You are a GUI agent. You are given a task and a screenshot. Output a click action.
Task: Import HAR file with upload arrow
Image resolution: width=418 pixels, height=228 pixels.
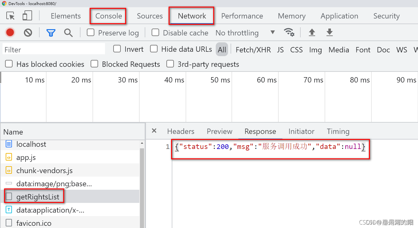pyautogui.click(x=312, y=32)
